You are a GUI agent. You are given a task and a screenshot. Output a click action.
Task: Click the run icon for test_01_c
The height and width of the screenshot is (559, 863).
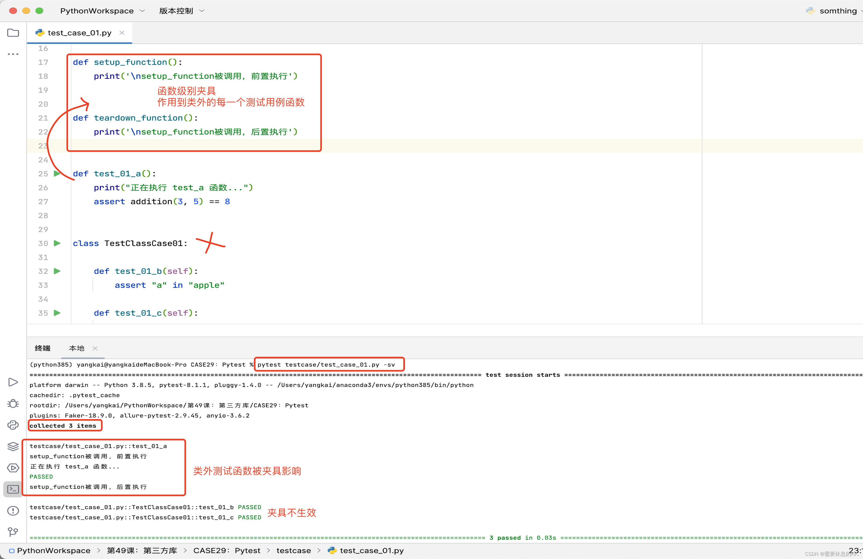point(57,313)
